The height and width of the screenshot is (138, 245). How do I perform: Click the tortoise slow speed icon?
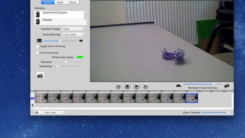(x=179, y=86)
